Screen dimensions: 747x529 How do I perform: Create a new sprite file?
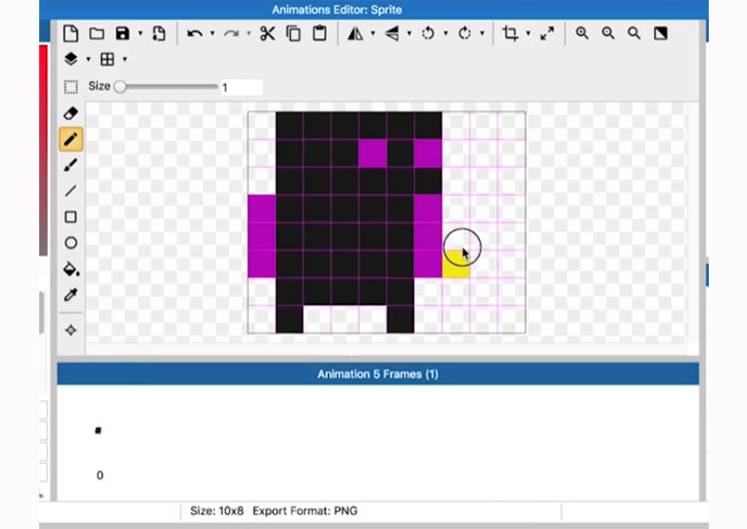point(70,33)
